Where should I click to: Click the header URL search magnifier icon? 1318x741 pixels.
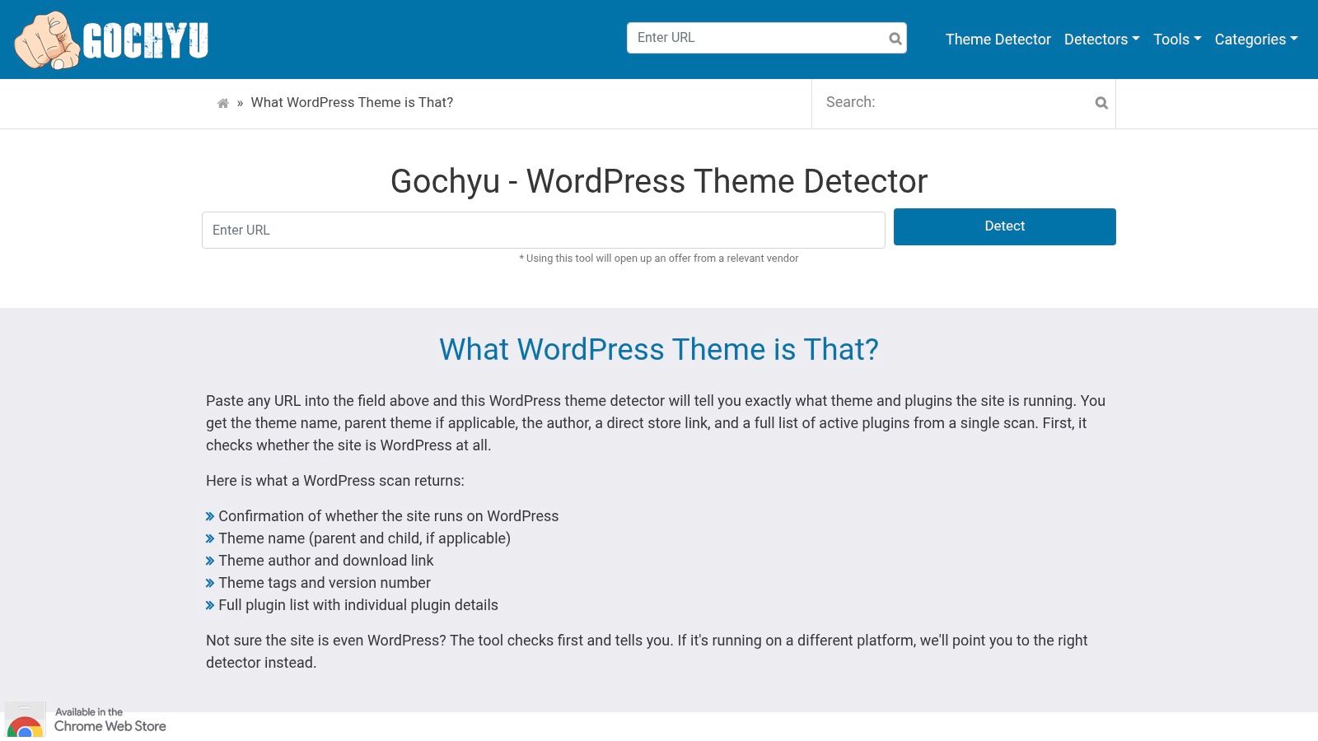pyautogui.click(x=895, y=39)
